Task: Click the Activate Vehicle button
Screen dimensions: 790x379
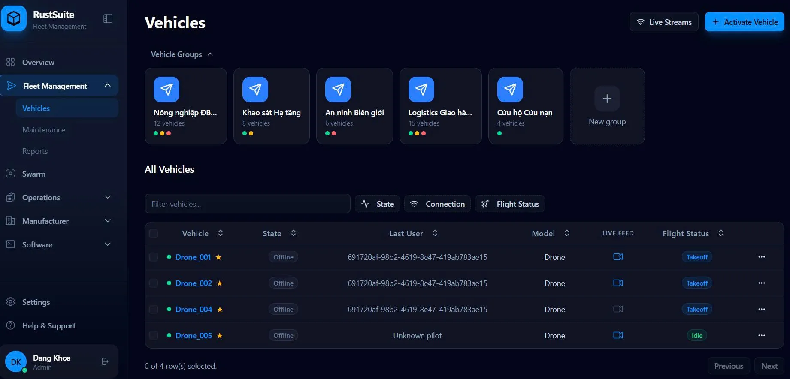Action: pyautogui.click(x=745, y=22)
